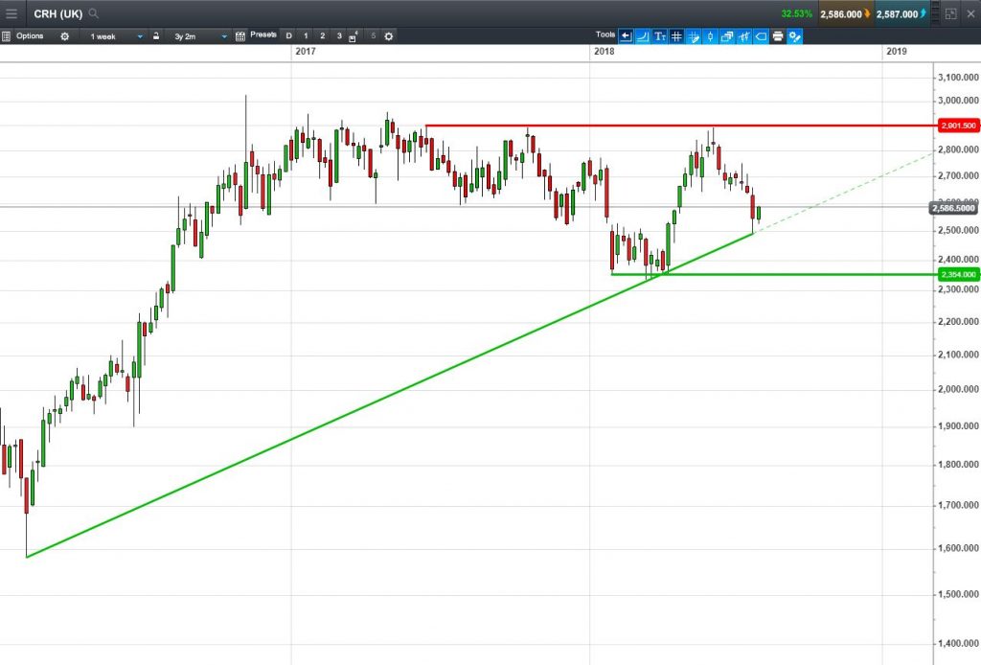Click the print chart icon
Viewport: 981px width, 665px height.
pyautogui.click(x=778, y=36)
